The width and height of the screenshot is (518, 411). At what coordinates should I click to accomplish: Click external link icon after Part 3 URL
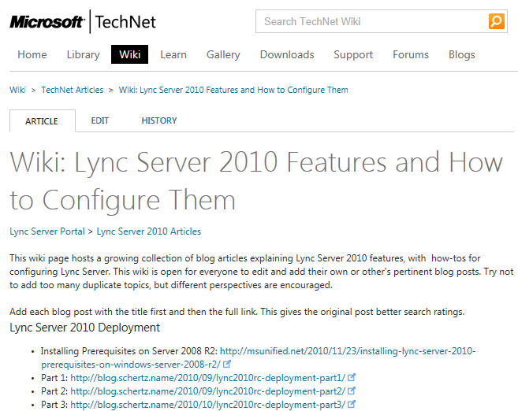(352, 405)
